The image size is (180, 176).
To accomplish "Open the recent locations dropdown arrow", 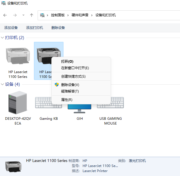I will pyautogui.click(x=23, y=15).
